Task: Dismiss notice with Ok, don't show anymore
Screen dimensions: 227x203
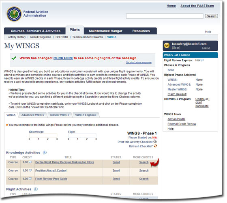Action: 139,63
